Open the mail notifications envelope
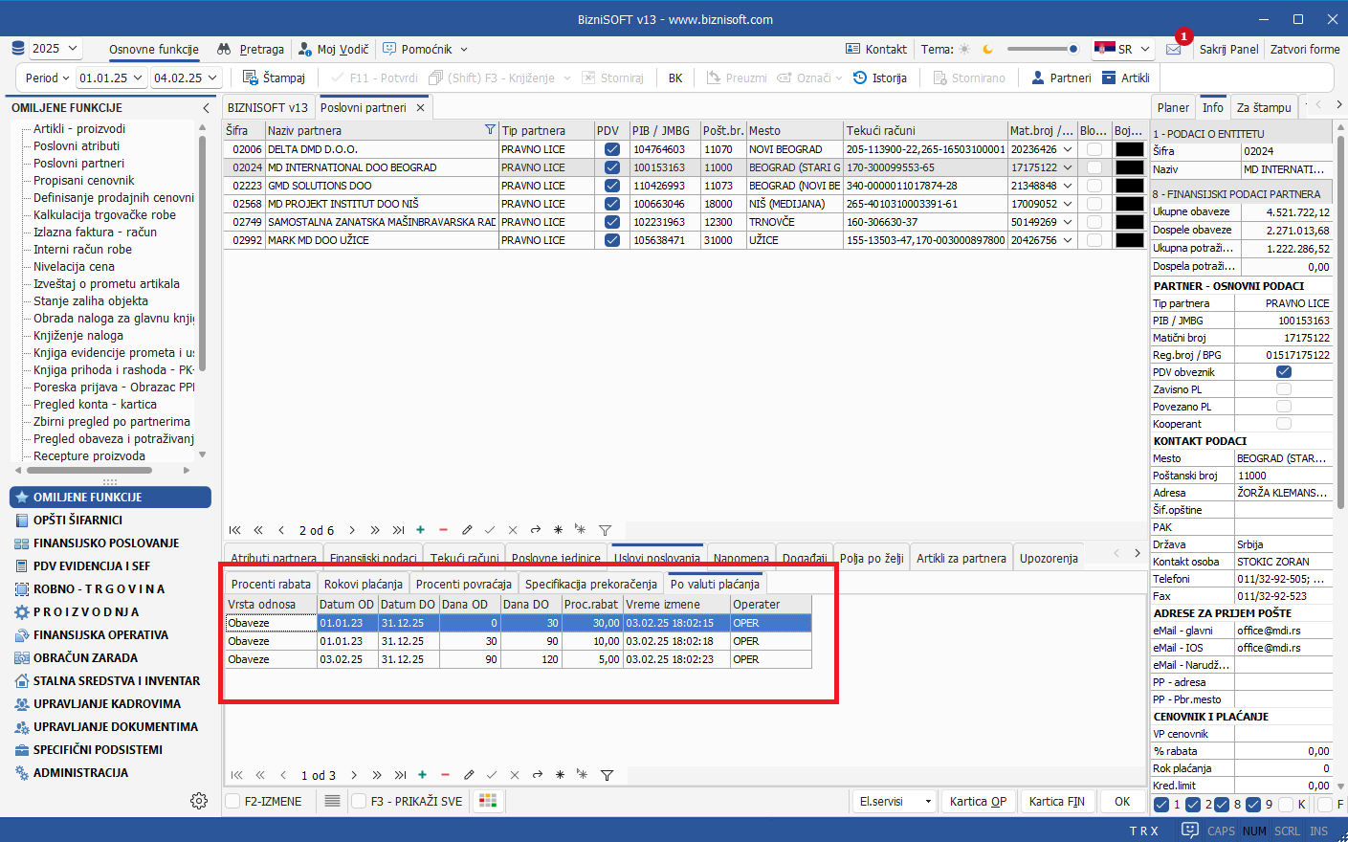1348x842 pixels. (1173, 49)
